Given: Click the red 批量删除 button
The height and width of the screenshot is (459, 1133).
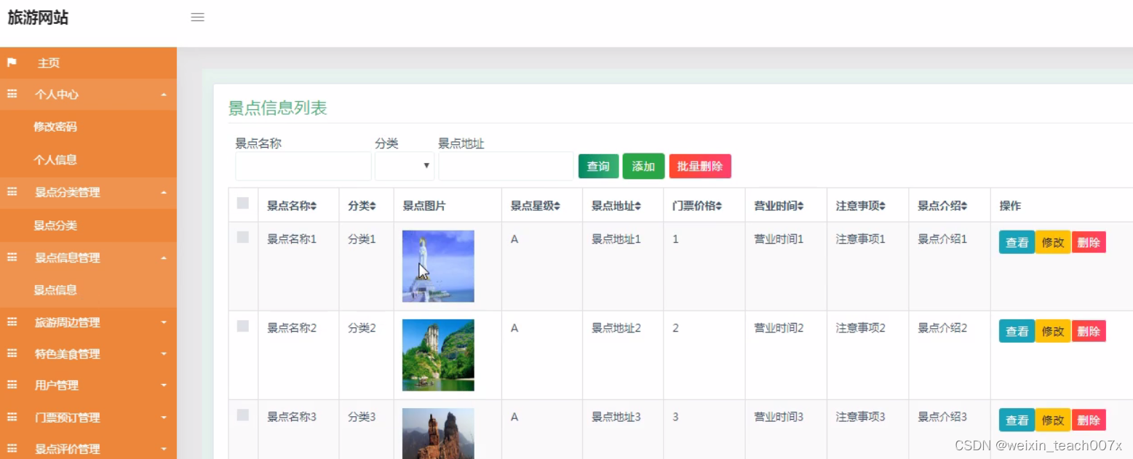Looking at the screenshot, I should (x=700, y=167).
